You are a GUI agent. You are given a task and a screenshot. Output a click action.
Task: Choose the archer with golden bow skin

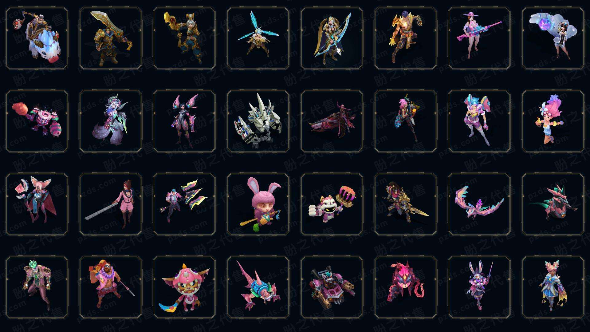332,38
